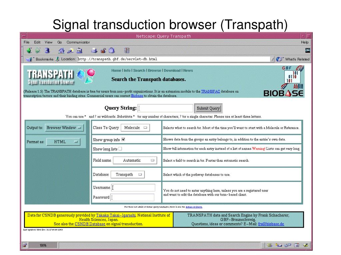Open the Help menu
Image resolution: width=341 pixels, height=255 pixels.
click(305, 42)
